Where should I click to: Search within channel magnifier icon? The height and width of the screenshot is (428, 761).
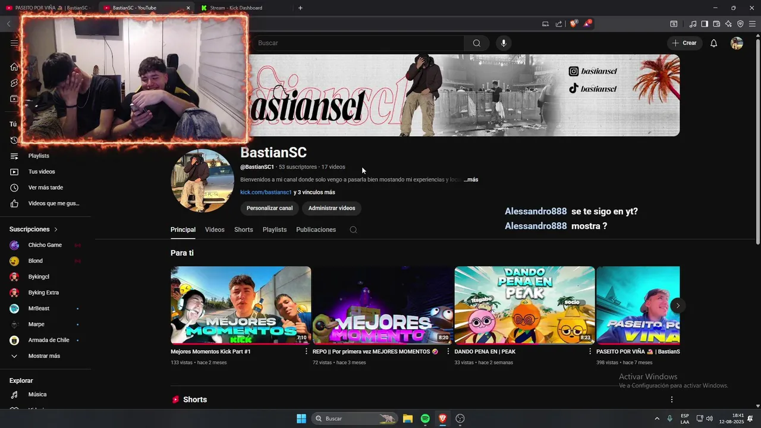353,229
